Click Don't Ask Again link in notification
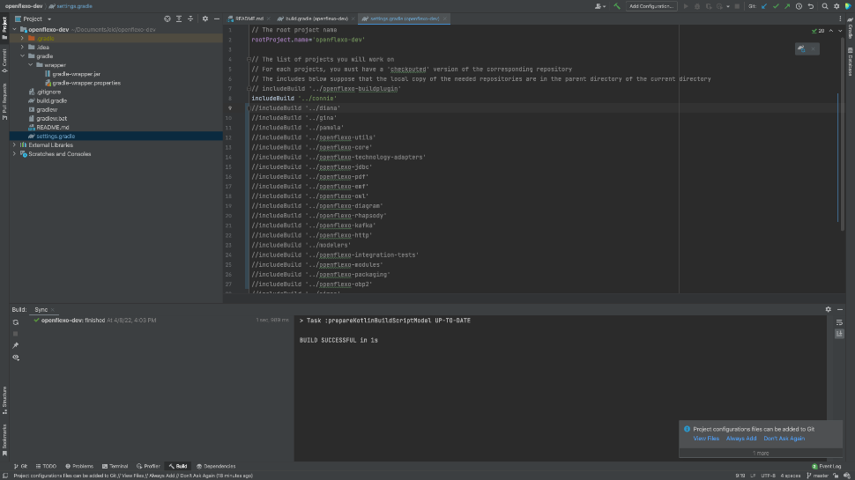Screen dimensions: 855x480 [784, 438]
